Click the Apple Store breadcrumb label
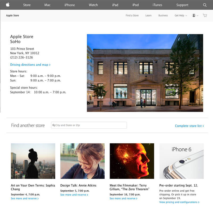The image size is (213, 208). click(x=13, y=16)
